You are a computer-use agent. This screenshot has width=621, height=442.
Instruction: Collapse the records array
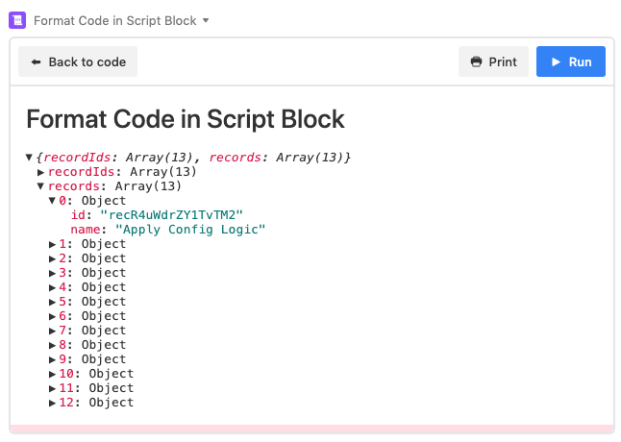(x=40, y=186)
